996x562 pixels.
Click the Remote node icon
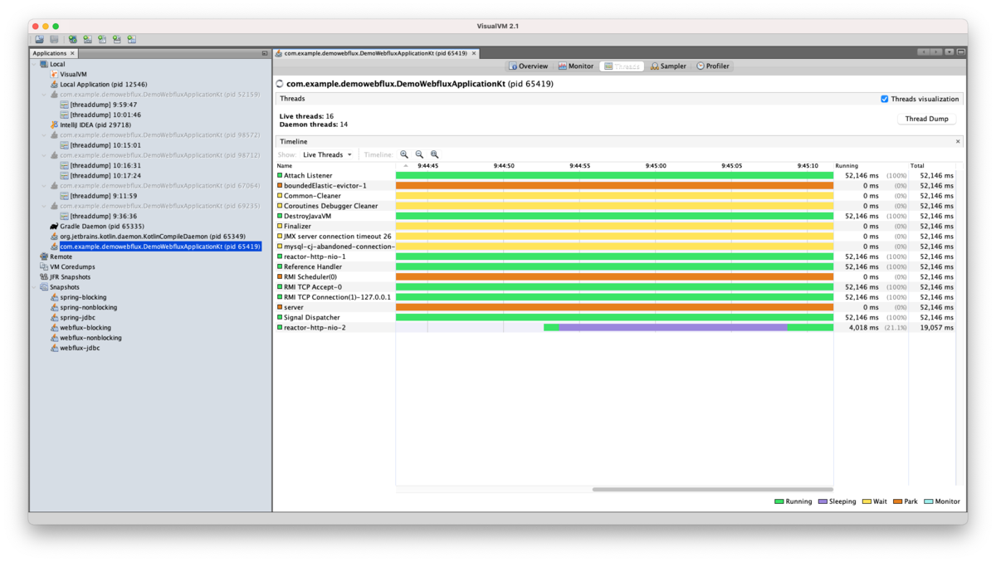44,257
